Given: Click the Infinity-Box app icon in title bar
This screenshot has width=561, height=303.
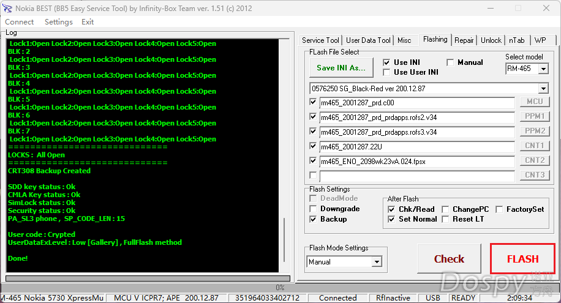Looking at the screenshot, I should pyautogui.click(x=7, y=8).
